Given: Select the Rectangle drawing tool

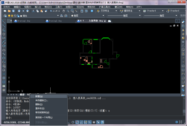Looking at the screenshot, I should 4,38.
